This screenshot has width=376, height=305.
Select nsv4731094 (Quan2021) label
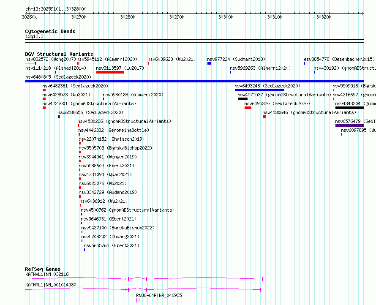coord(105,174)
